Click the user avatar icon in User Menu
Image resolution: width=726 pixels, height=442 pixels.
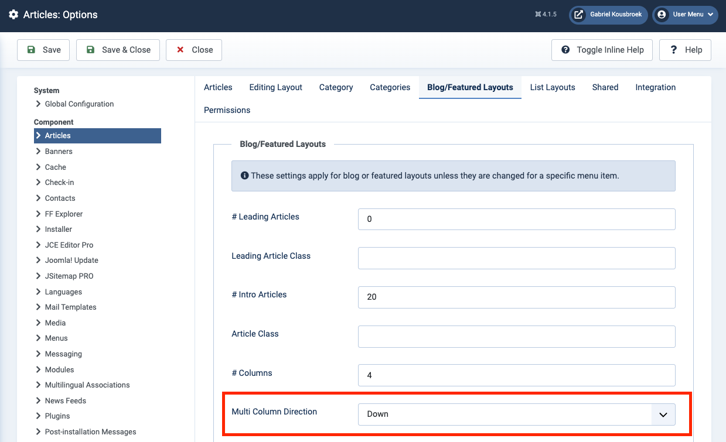[662, 15]
